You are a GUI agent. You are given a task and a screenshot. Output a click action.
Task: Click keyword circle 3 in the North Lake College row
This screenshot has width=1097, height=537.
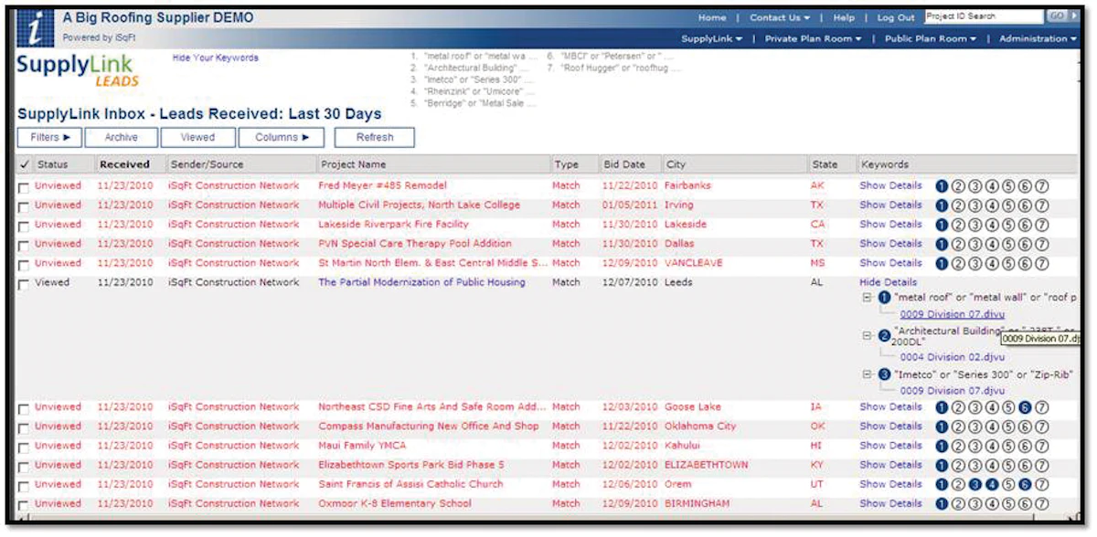pos(975,205)
